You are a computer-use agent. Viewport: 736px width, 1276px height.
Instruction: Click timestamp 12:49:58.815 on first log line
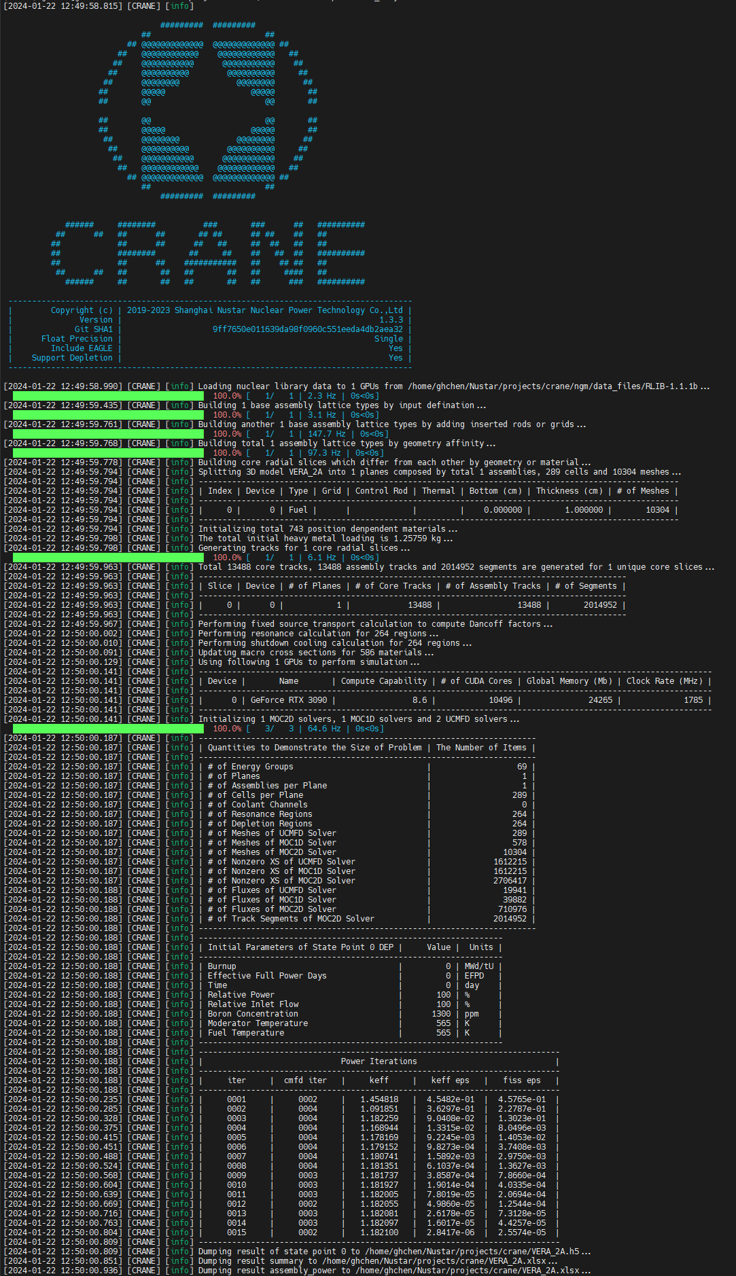pos(91,6)
